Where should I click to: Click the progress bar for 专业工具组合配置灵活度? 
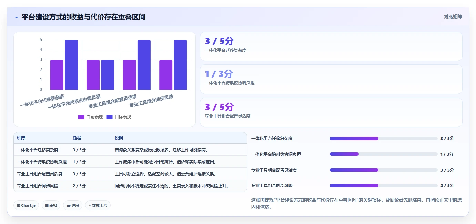point(384,170)
